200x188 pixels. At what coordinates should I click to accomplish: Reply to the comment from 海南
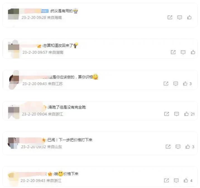[180, 17]
